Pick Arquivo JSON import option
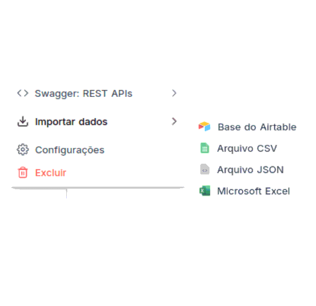This screenshot has height=306, width=316. tap(250, 170)
